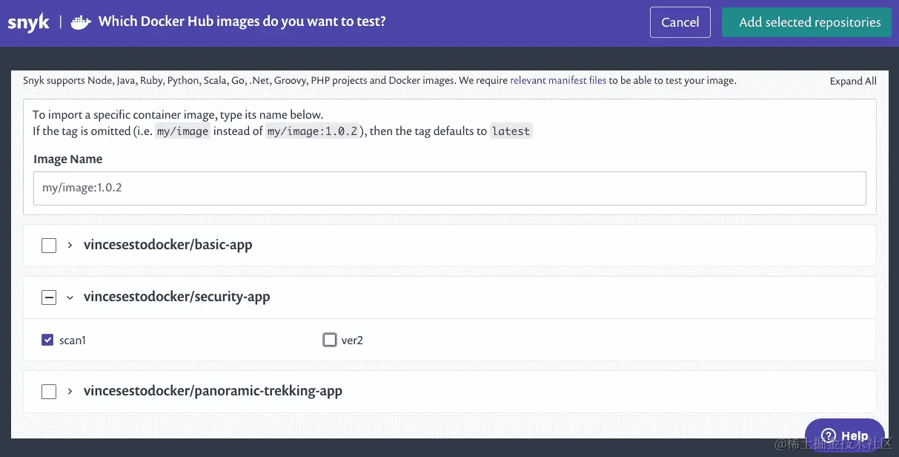This screenshot has width=899, height=457.
Task: Click the Add selected repositories button
Action: click(806, 22)
